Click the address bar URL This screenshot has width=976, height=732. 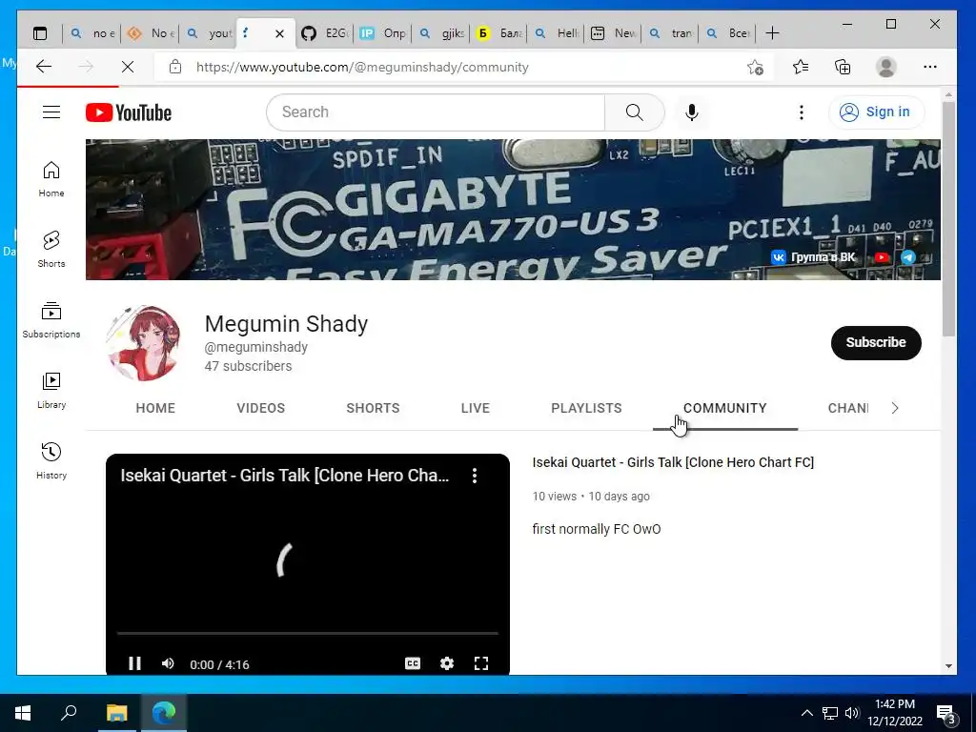point(362,68)
